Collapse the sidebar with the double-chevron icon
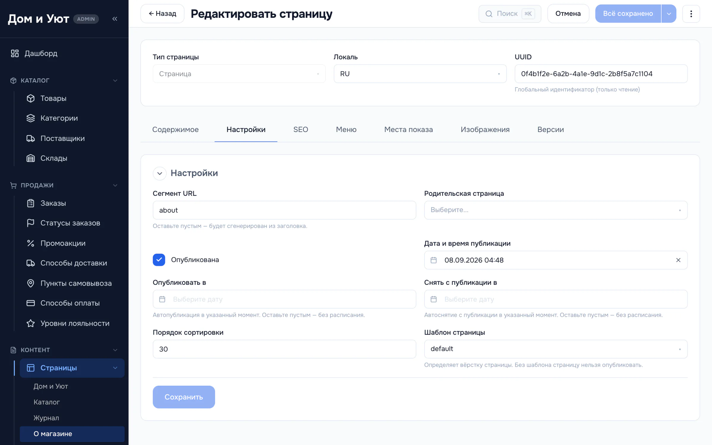The height and width of the screenshot is (445, 712). tap(115, 19)
